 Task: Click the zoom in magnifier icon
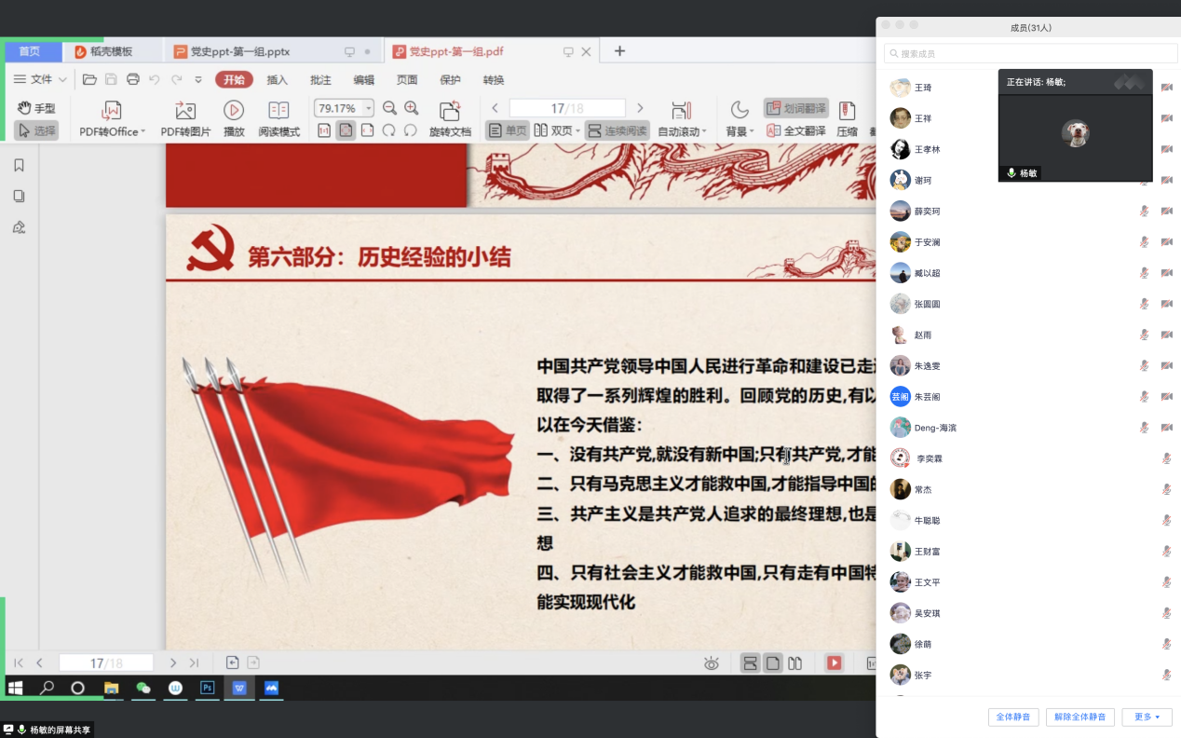tap(411, 108)
